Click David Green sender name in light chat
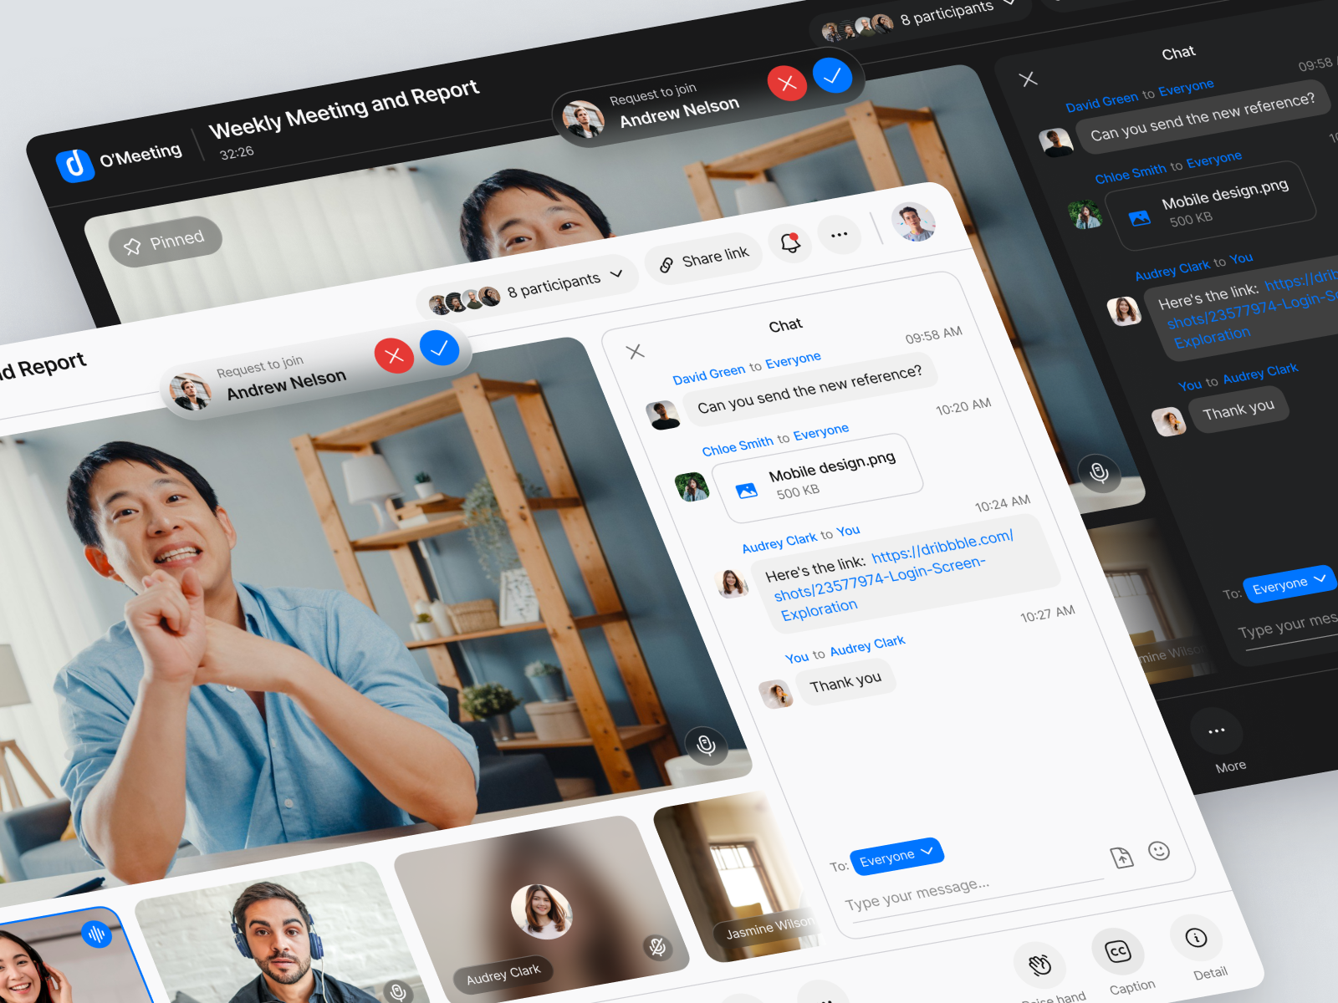This screenshot has width=1338, height=1003. pos(709,373)
